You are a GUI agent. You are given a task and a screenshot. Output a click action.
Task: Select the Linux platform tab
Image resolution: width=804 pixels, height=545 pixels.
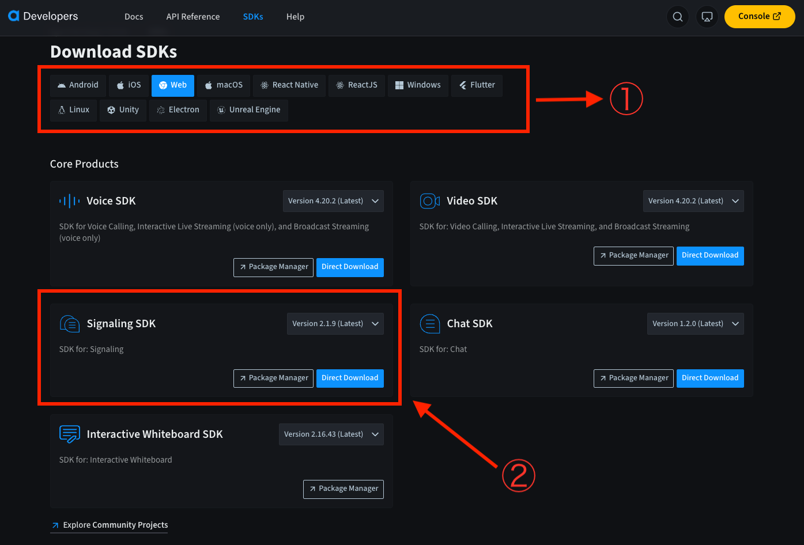click(74, 110)
